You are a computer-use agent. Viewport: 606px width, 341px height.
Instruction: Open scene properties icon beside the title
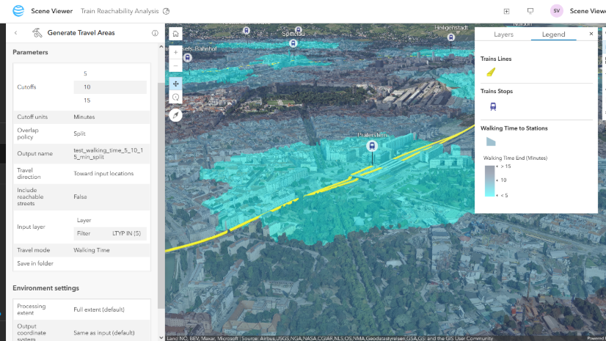pos(167,11)
